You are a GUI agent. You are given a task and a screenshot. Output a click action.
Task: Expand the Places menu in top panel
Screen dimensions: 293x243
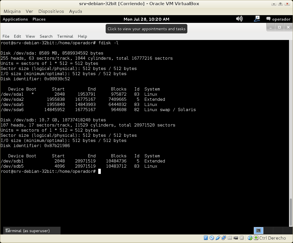[39, 19]
